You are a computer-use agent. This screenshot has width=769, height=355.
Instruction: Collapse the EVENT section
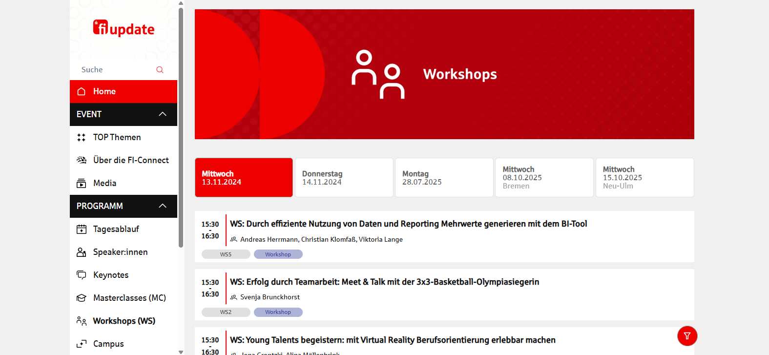(163, 114)
